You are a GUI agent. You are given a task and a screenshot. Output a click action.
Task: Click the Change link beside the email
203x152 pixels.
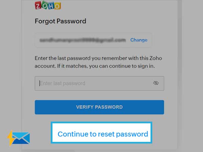139,40
